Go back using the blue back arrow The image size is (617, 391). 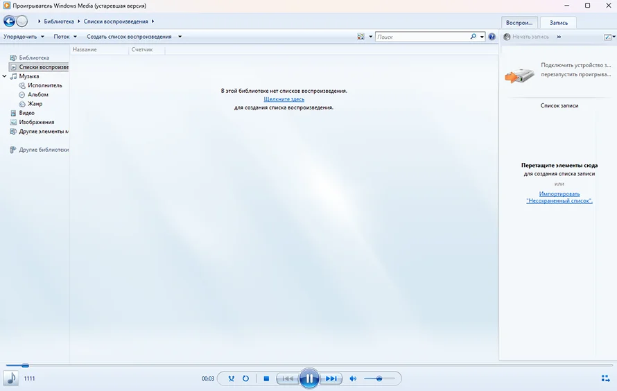click(x=9, y=21)
